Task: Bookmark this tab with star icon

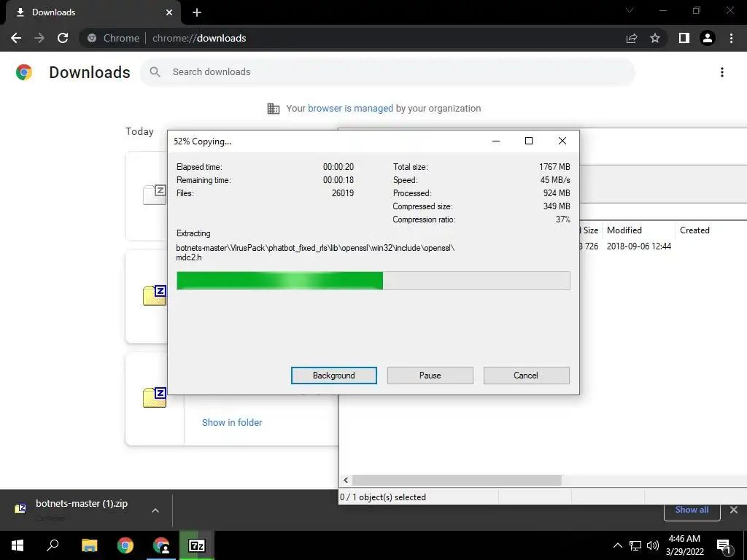Action: pos(655,38)
